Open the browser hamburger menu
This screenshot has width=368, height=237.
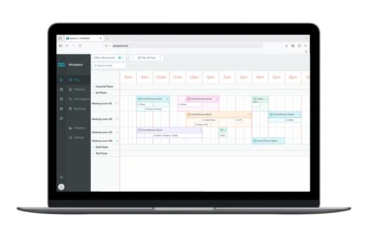(305, 46)
